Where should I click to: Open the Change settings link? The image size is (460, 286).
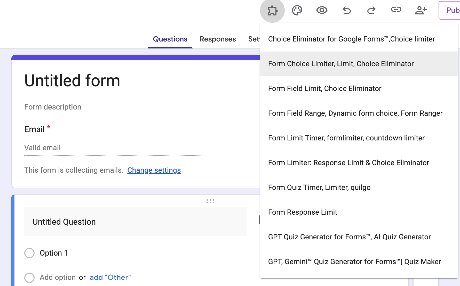(x=154, y=170)
